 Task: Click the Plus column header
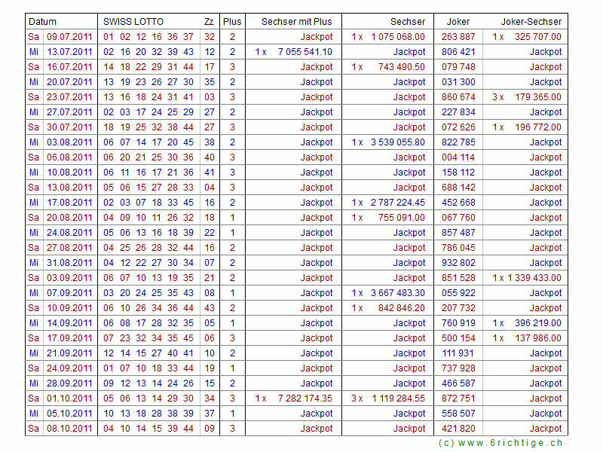(232, 22)
